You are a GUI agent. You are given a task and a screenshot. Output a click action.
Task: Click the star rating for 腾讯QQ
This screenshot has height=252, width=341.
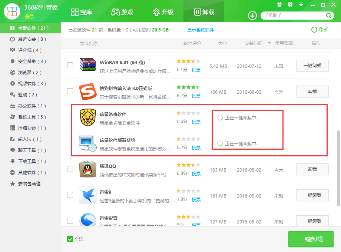188,165
